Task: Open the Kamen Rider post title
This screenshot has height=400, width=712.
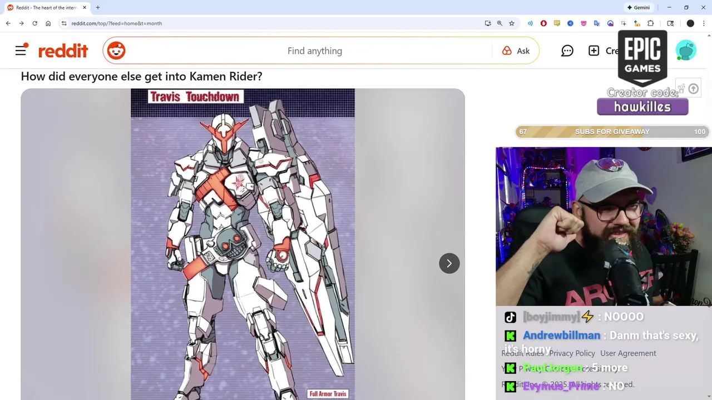Action: click(141, 76)
